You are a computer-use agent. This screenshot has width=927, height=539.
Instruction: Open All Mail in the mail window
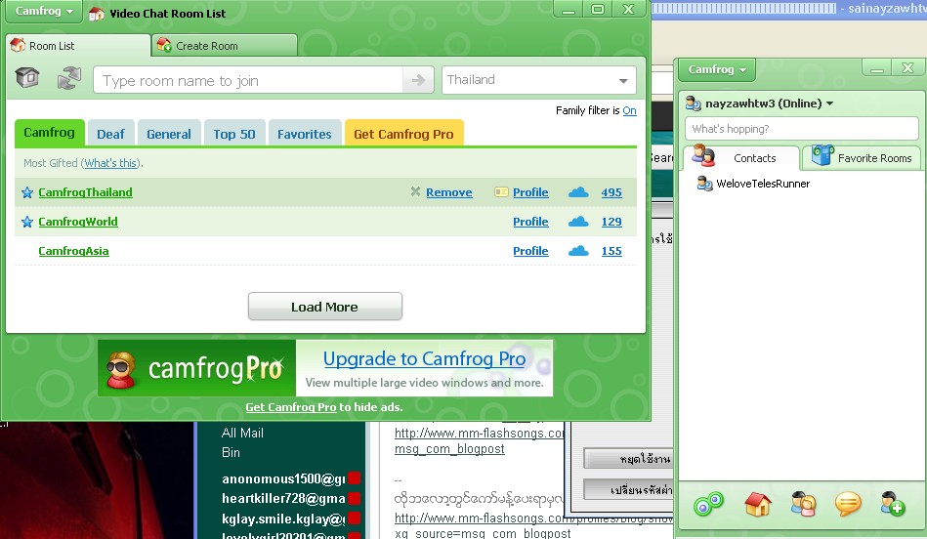242,433
